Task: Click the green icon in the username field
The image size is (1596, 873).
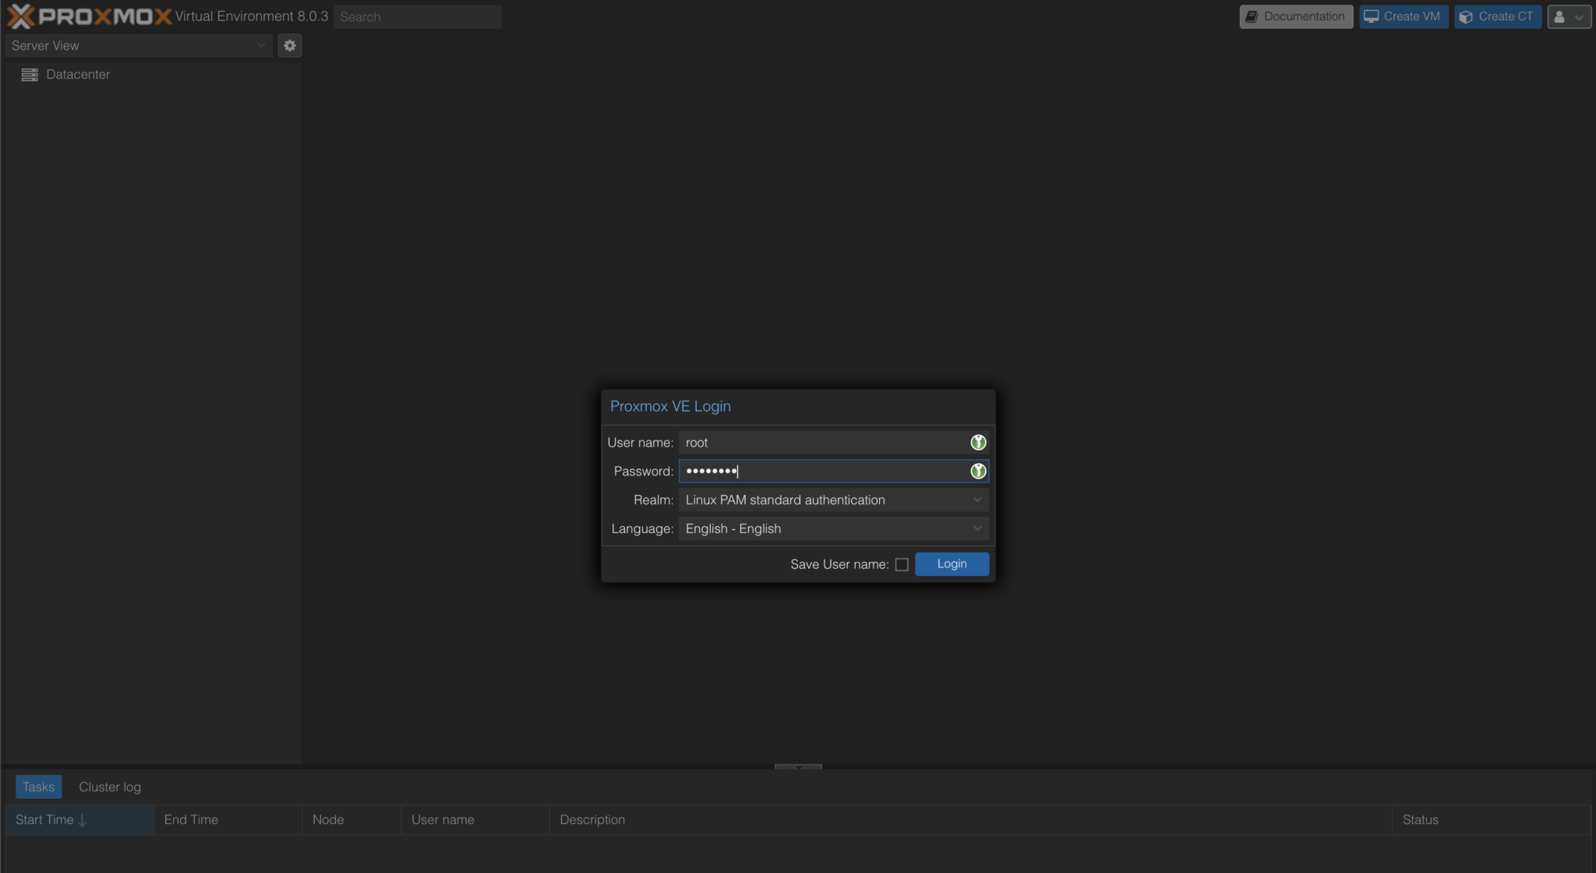Action: click(x=977, y=442)
